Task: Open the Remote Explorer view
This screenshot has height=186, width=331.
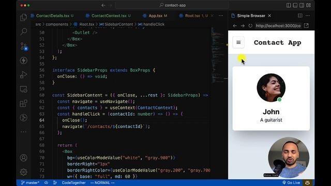Action: pos(23,89)
